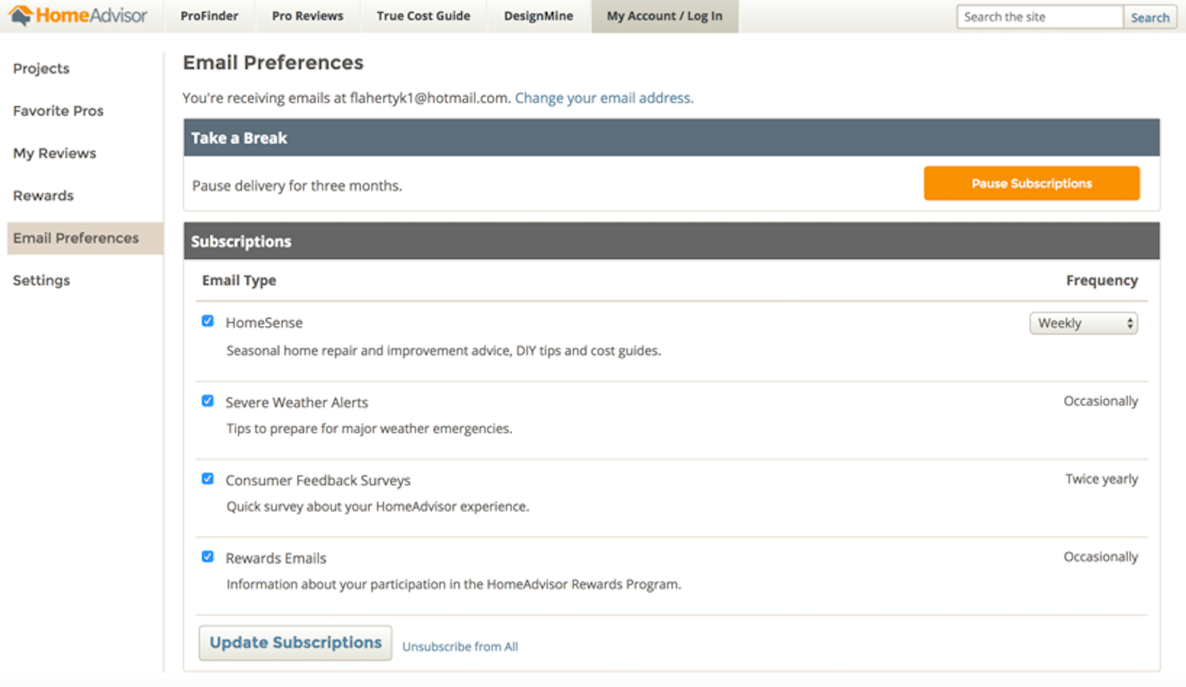The image size is (1186, 687).
Task: Toggle the HomeSense subscription checkbox
Action: click(x=207, y=321)
